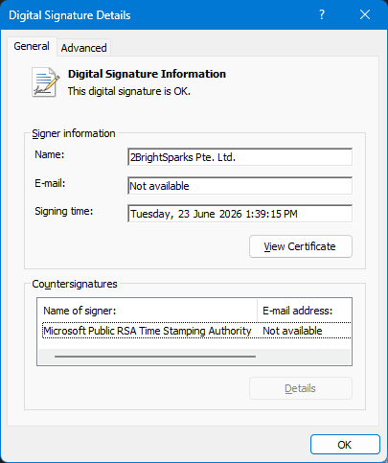Switch to the Advanced tab
Viewport: 388px width, 463px height.
pos(84,48)
